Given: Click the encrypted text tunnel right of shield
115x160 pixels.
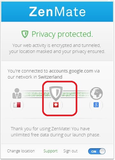Looking at the screenshot, I should point(76,94).
